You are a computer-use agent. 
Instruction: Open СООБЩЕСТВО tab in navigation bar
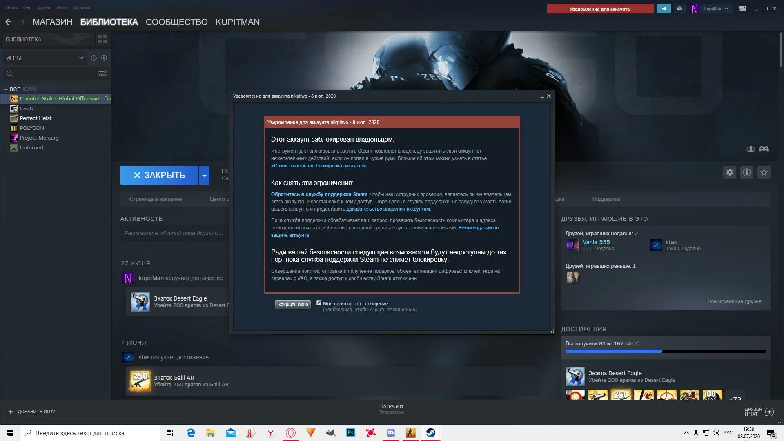(x=177, y=22)
